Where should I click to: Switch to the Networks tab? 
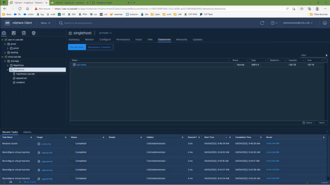(182, 40)
